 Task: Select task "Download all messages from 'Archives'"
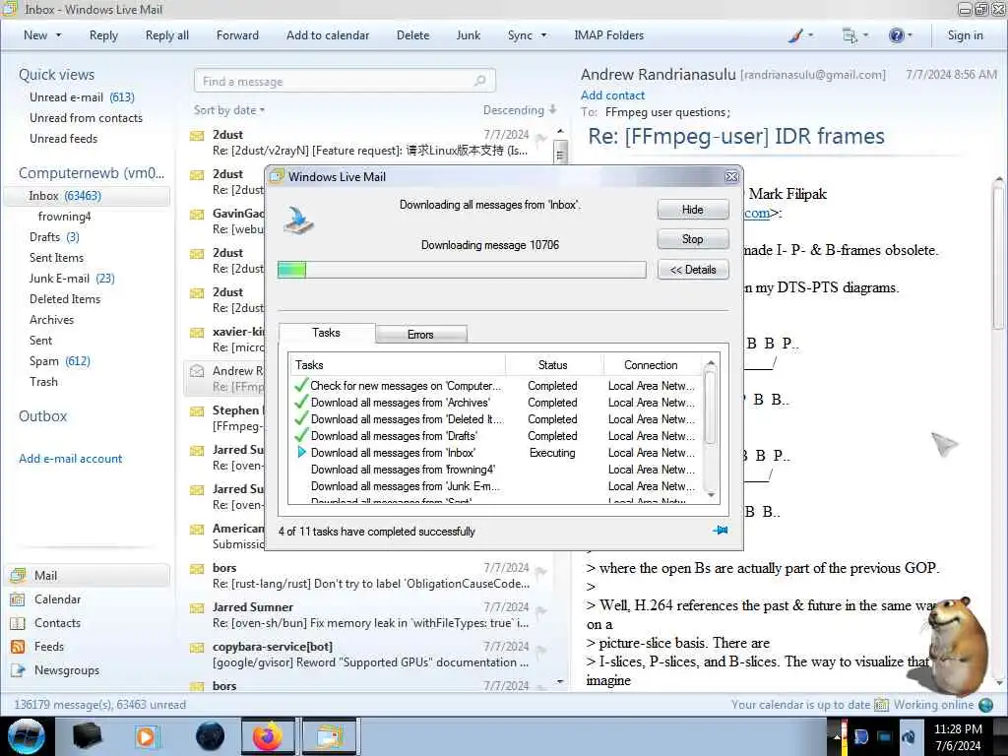tap(400, 403)
